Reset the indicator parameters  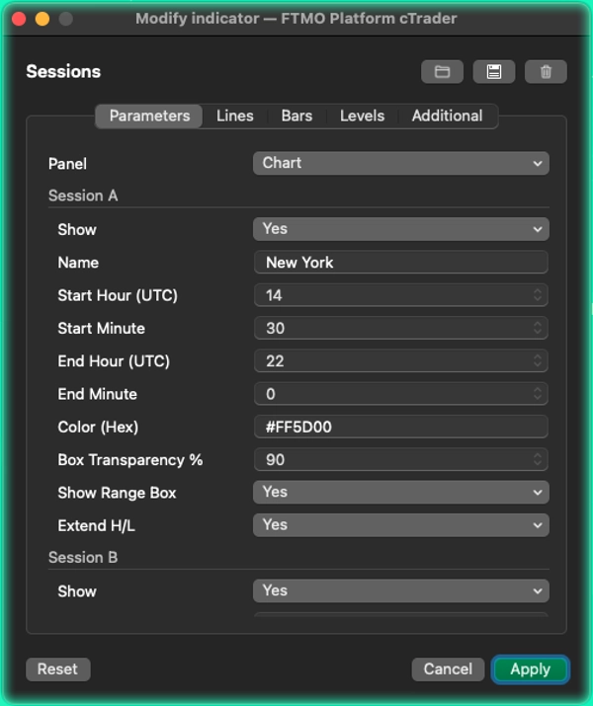[x=57, y=668]
